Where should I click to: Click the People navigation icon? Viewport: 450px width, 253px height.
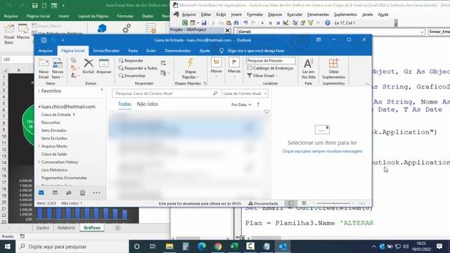pyautogui.click(x=69, y=193)
